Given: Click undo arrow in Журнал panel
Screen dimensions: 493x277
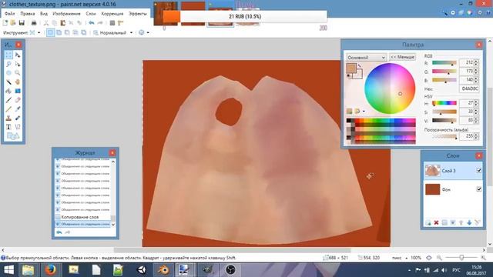Looking at the screenshot, I should (59, 232).
